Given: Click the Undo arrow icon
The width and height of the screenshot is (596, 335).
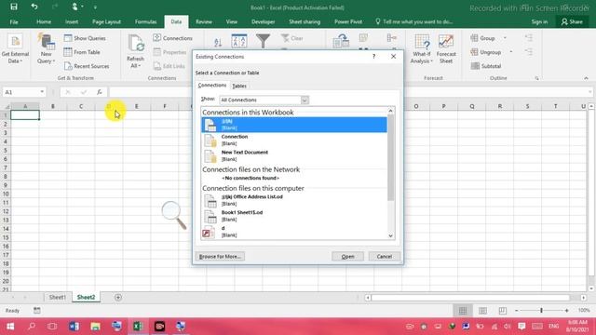Looking at the screenshot, I should click(x=34, y=7).
